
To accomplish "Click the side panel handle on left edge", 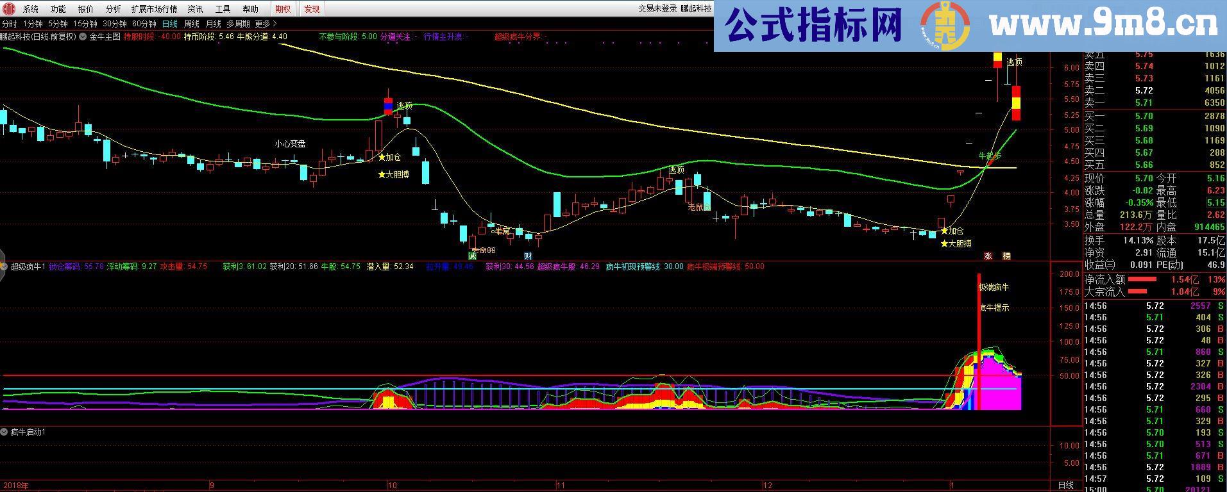I will click(2, 265).
